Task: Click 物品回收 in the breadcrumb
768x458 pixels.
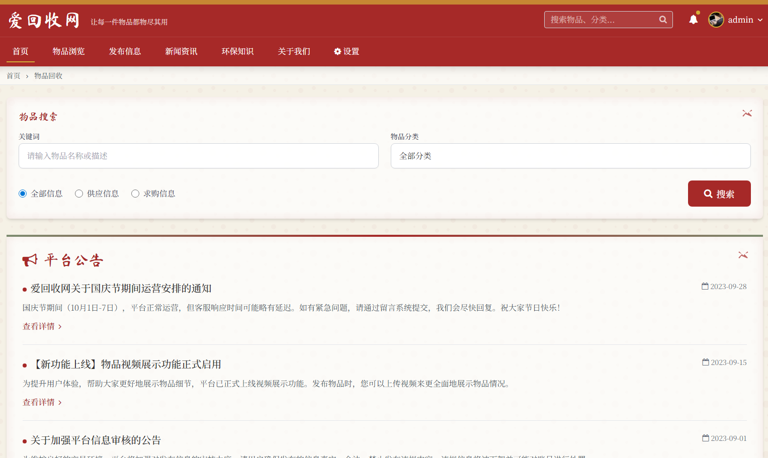Action: [x=48, y=76]
